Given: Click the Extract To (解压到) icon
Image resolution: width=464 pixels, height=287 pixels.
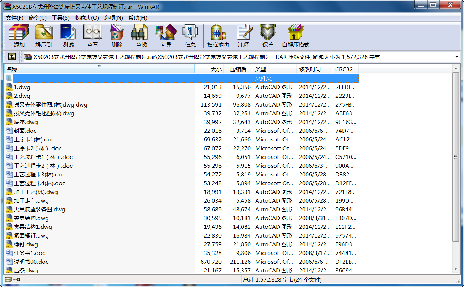Looking at the screenshot, I should coord(44,36).
